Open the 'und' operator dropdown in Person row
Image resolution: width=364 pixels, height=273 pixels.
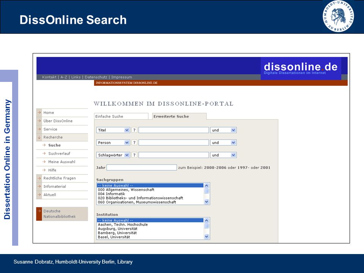point(223,143)
